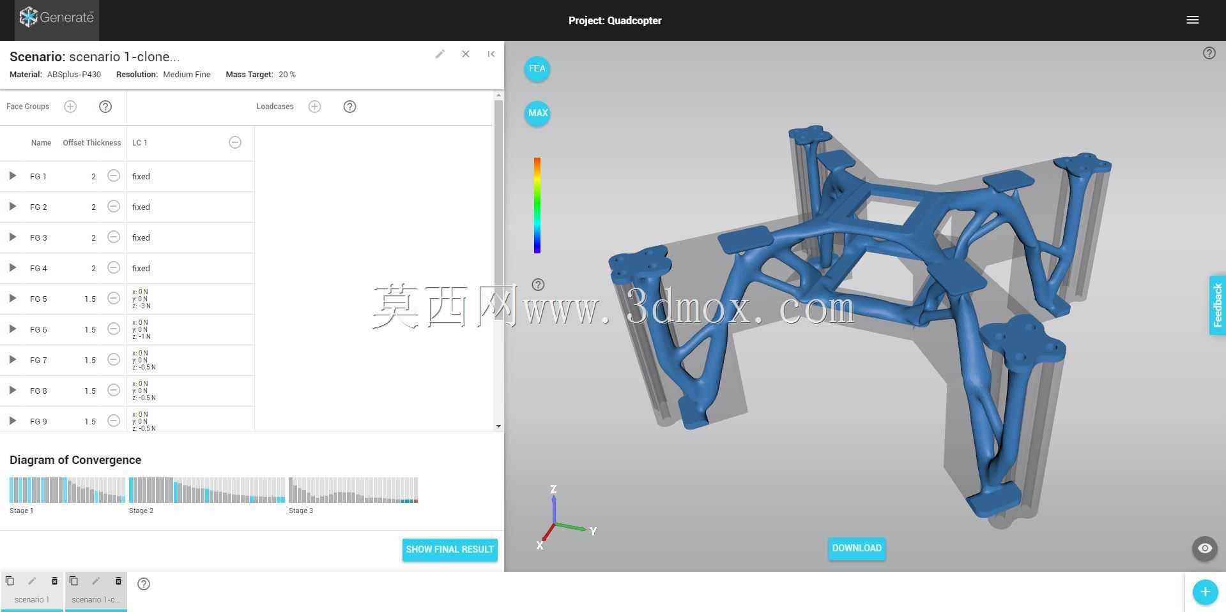Expand face group FG 9

(12, 421)
